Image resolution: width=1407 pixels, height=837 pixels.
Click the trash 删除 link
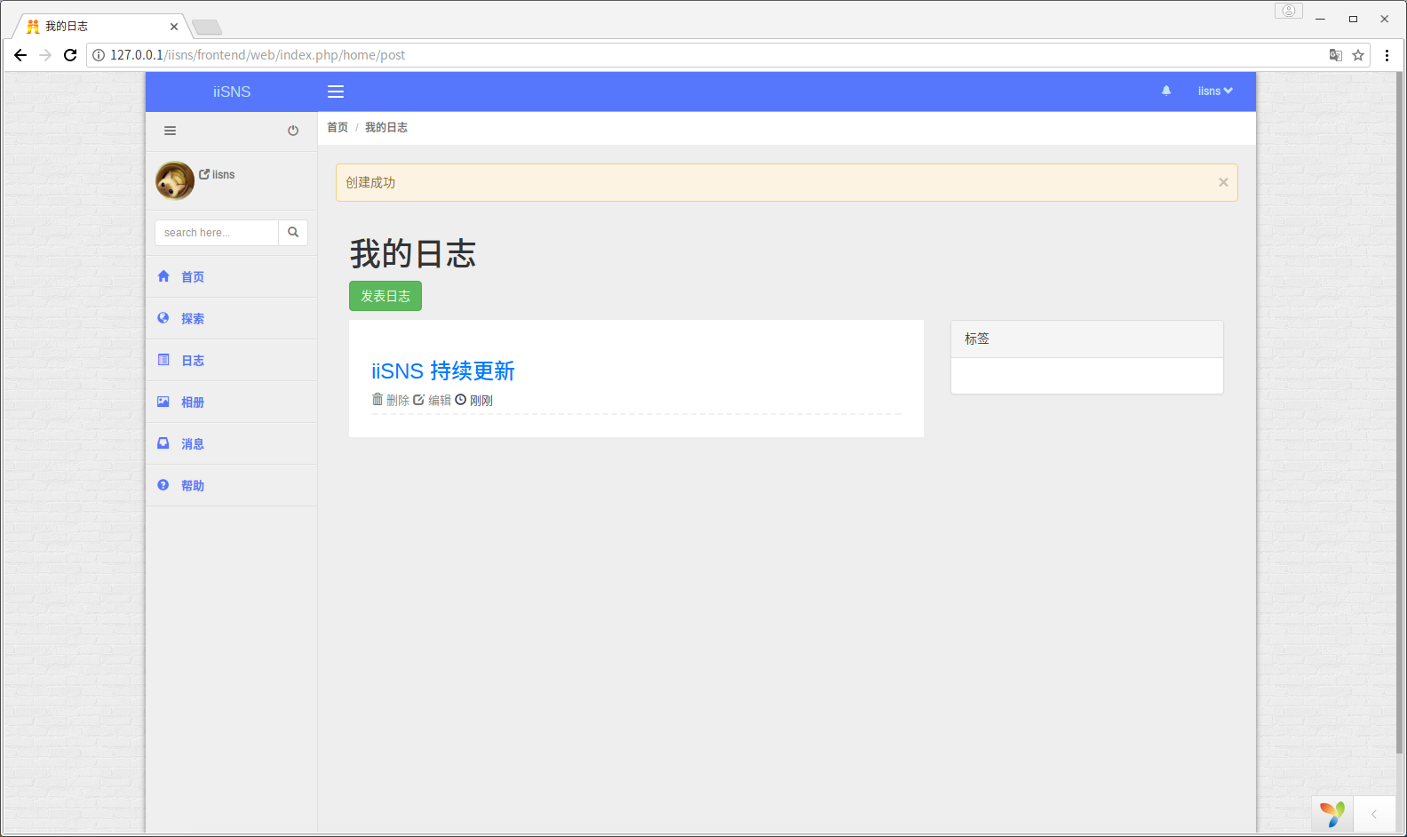391,400
